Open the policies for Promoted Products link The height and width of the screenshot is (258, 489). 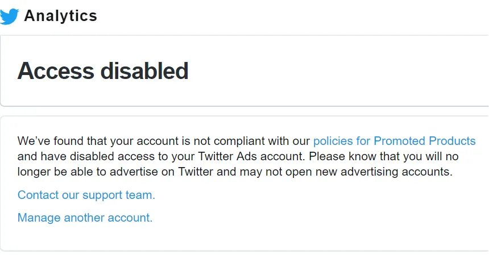394,141
